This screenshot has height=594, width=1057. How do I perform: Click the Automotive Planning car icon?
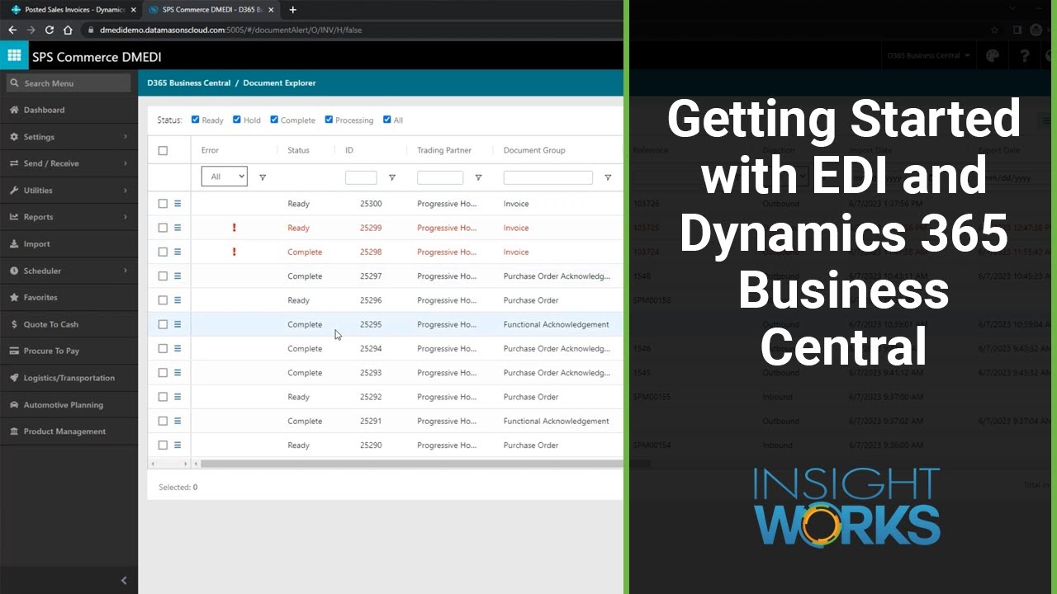click(15, 405)
